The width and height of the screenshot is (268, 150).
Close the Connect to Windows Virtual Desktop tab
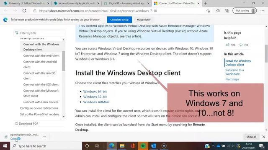[198, 3]
